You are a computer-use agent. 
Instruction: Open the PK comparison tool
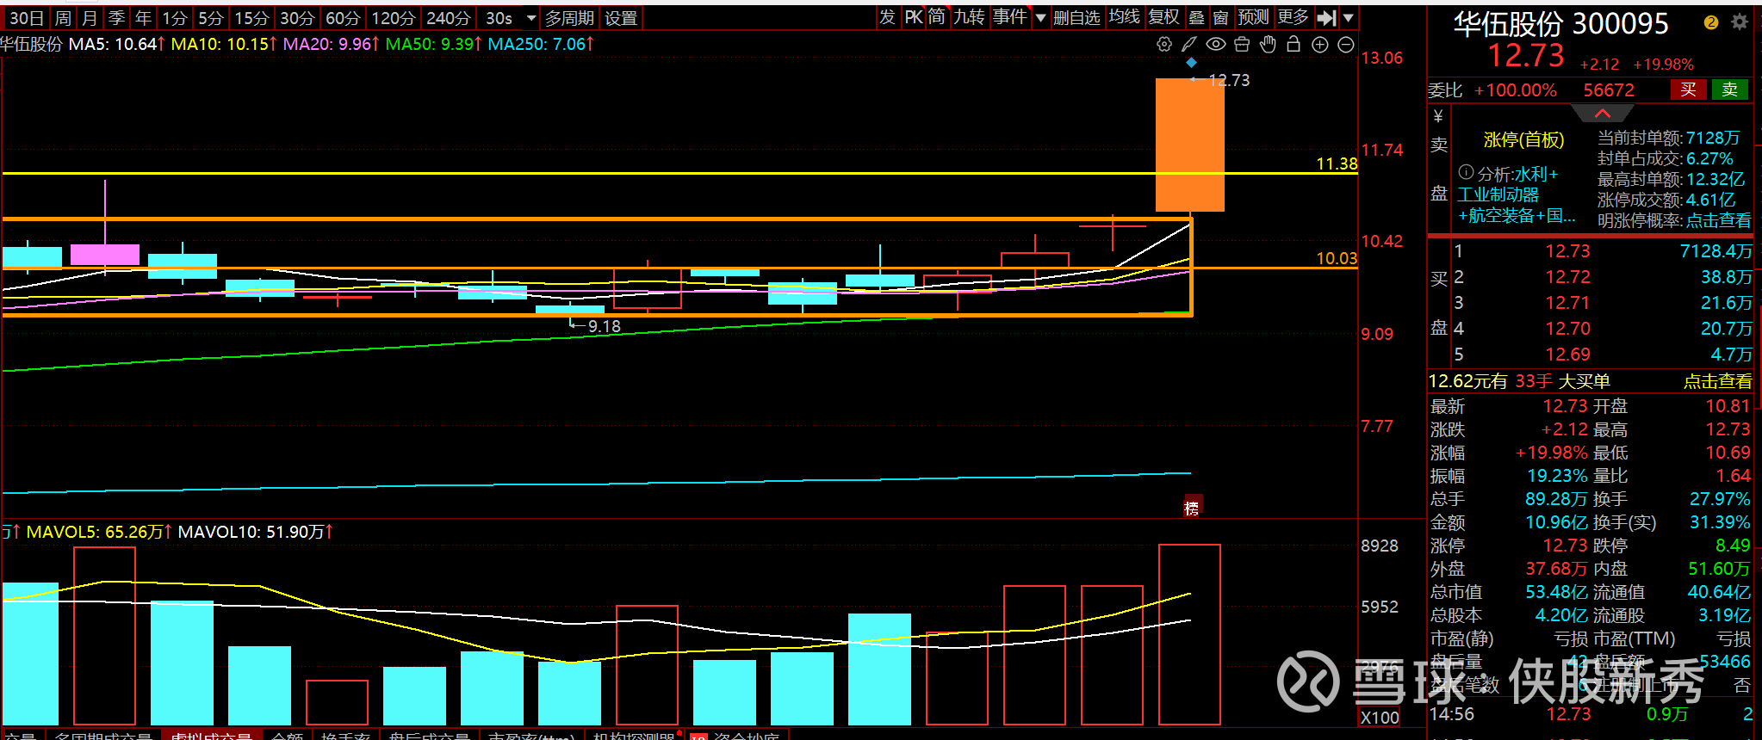pyautogui.click(x=913, y=17)
